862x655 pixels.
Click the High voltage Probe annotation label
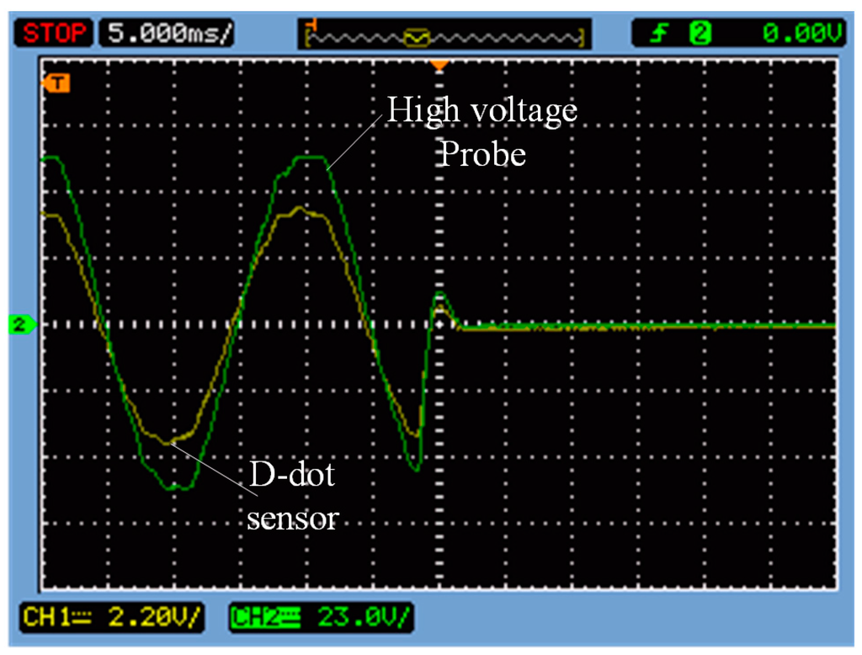[482, 130]
